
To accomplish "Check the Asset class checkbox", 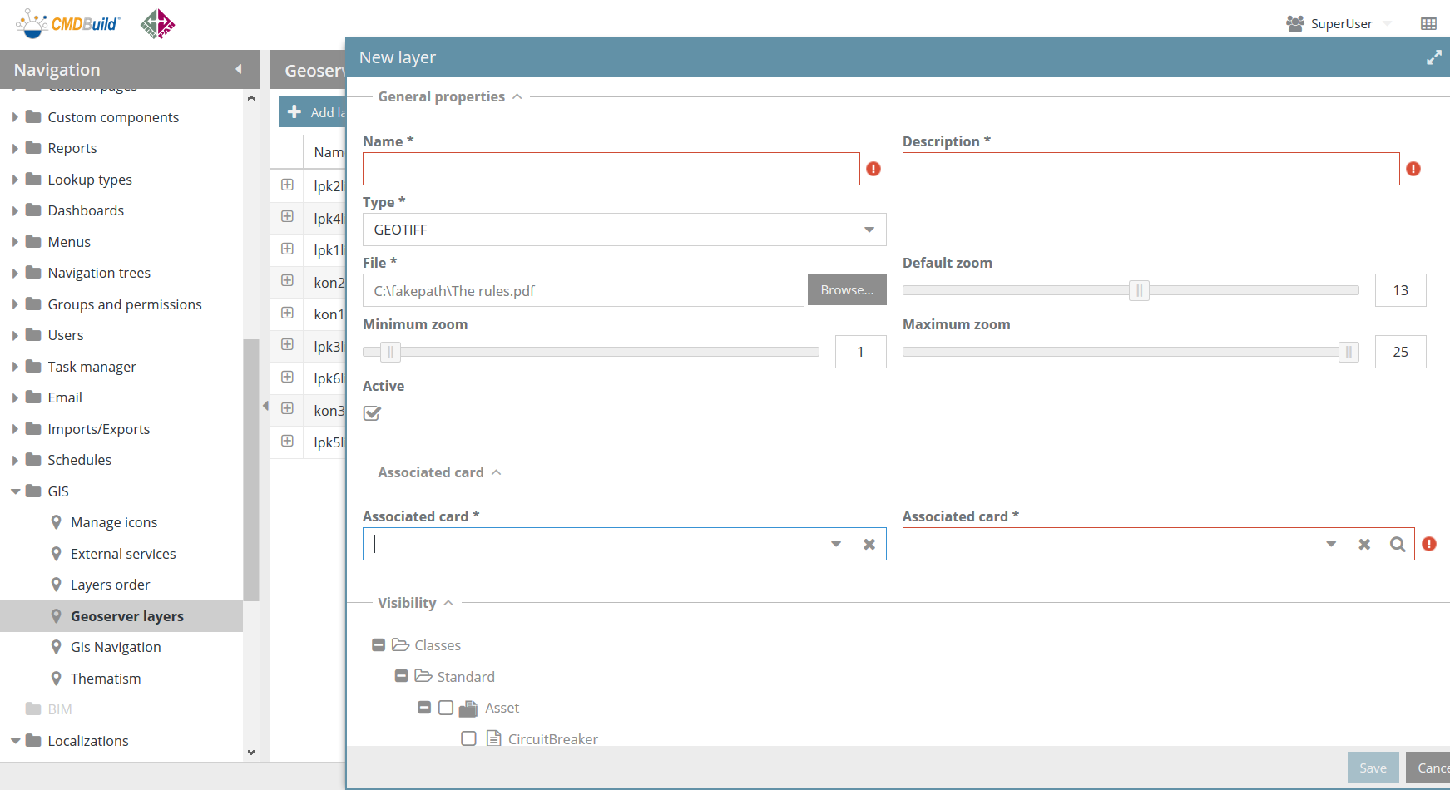I will (x=446, y=708).
